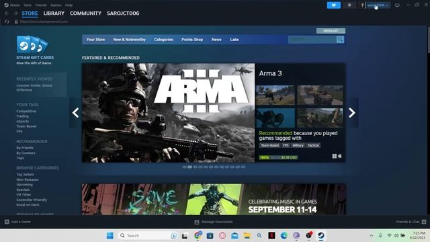
Task: Open the Friends menu
Action: (x=41, y=5)
